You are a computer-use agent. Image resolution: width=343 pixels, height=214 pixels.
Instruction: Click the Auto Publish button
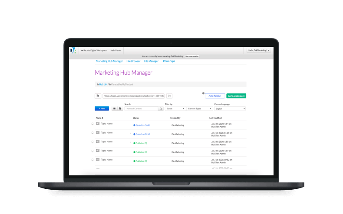tap(215, 96)
